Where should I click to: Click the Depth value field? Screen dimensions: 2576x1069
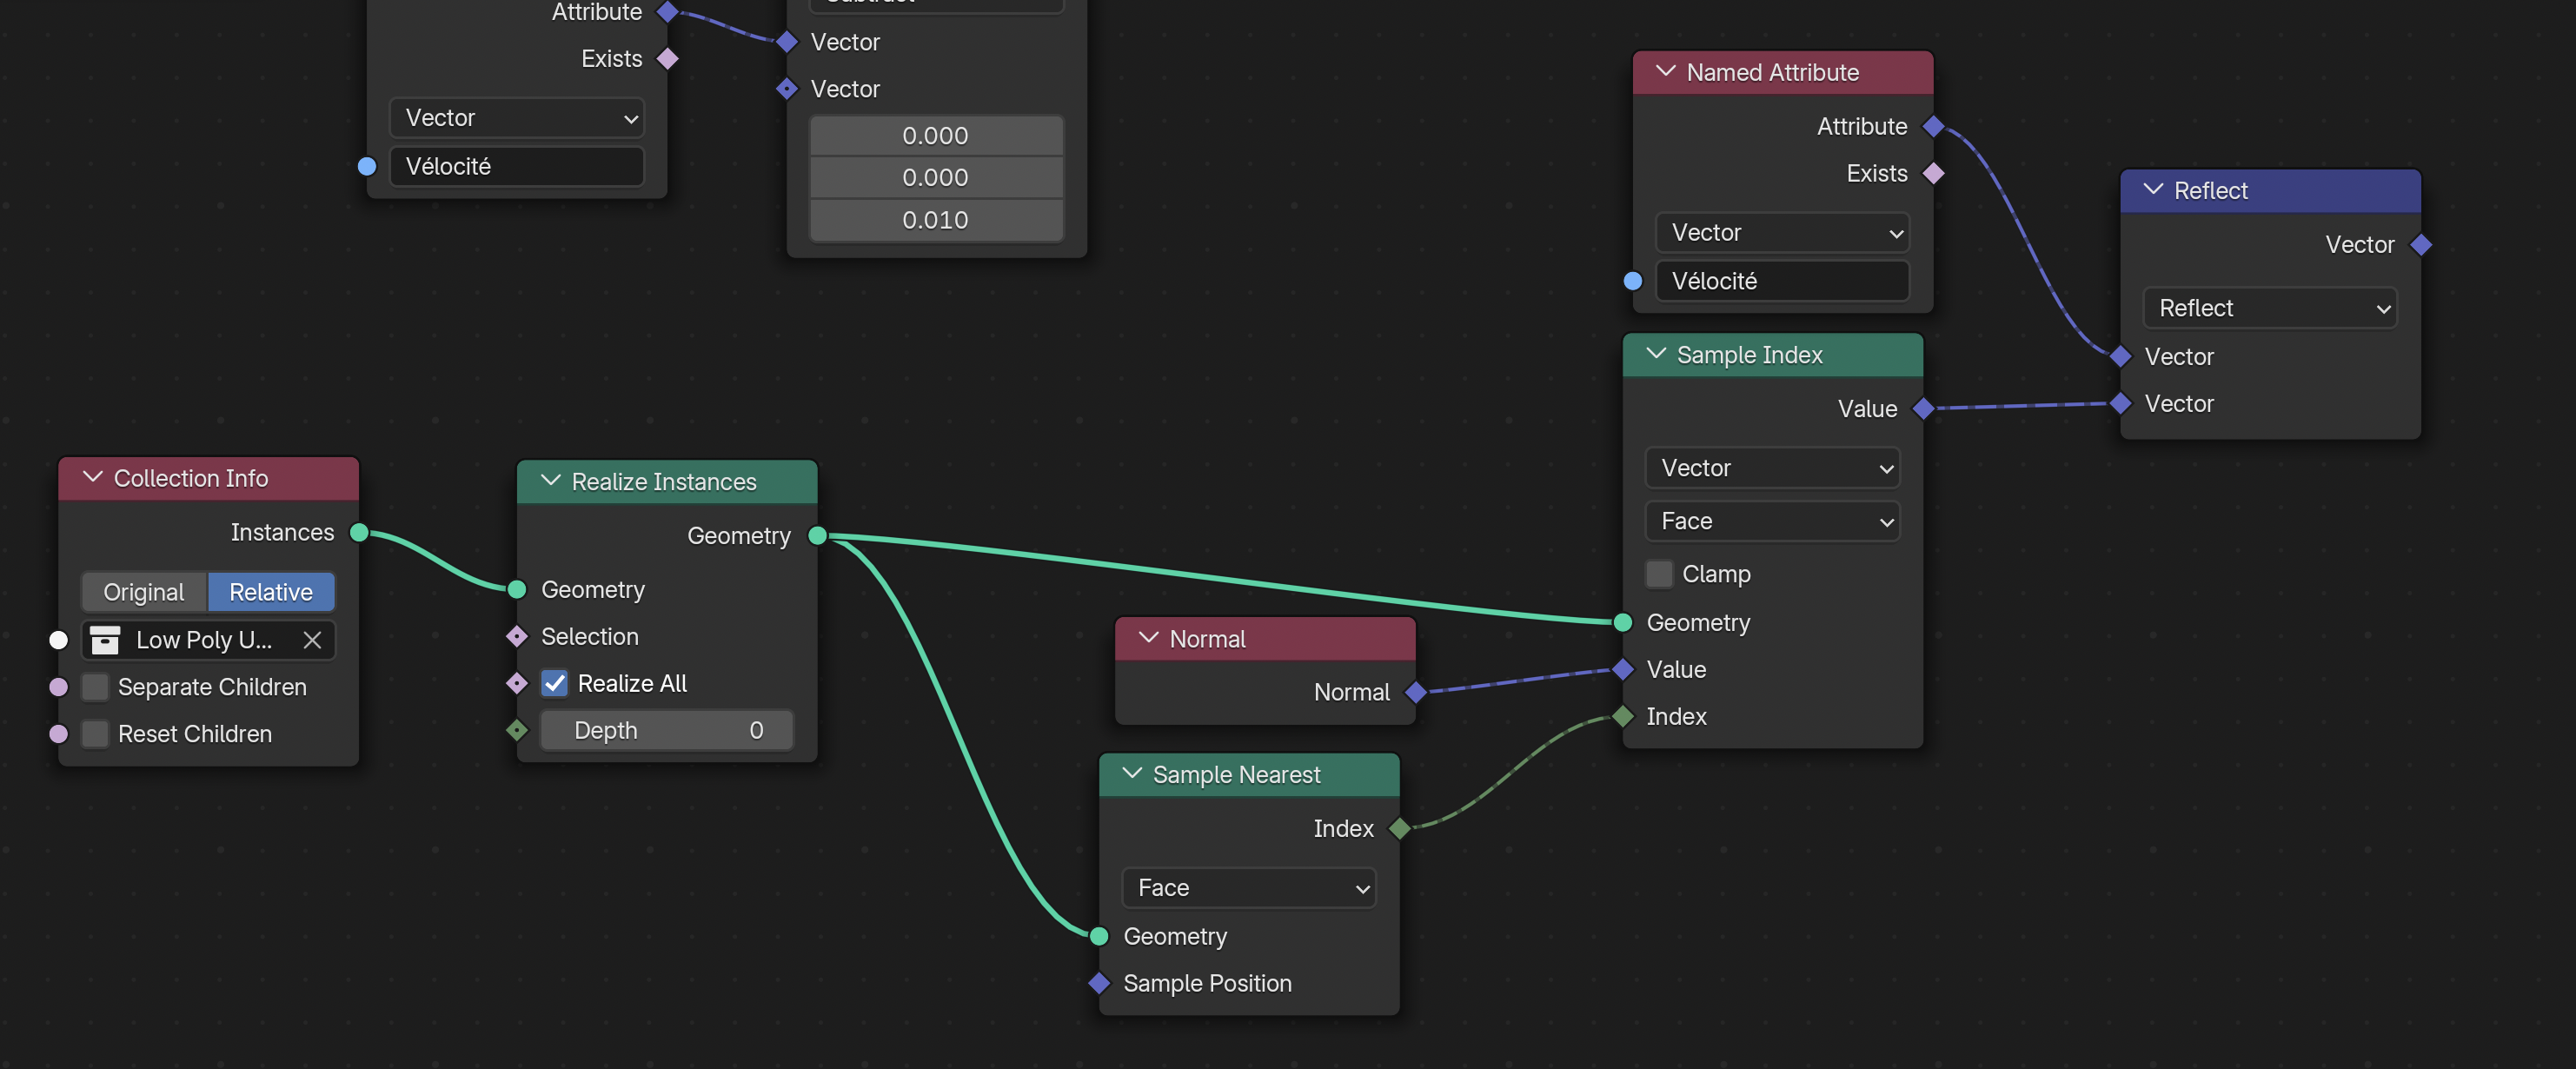pos(667,730)
